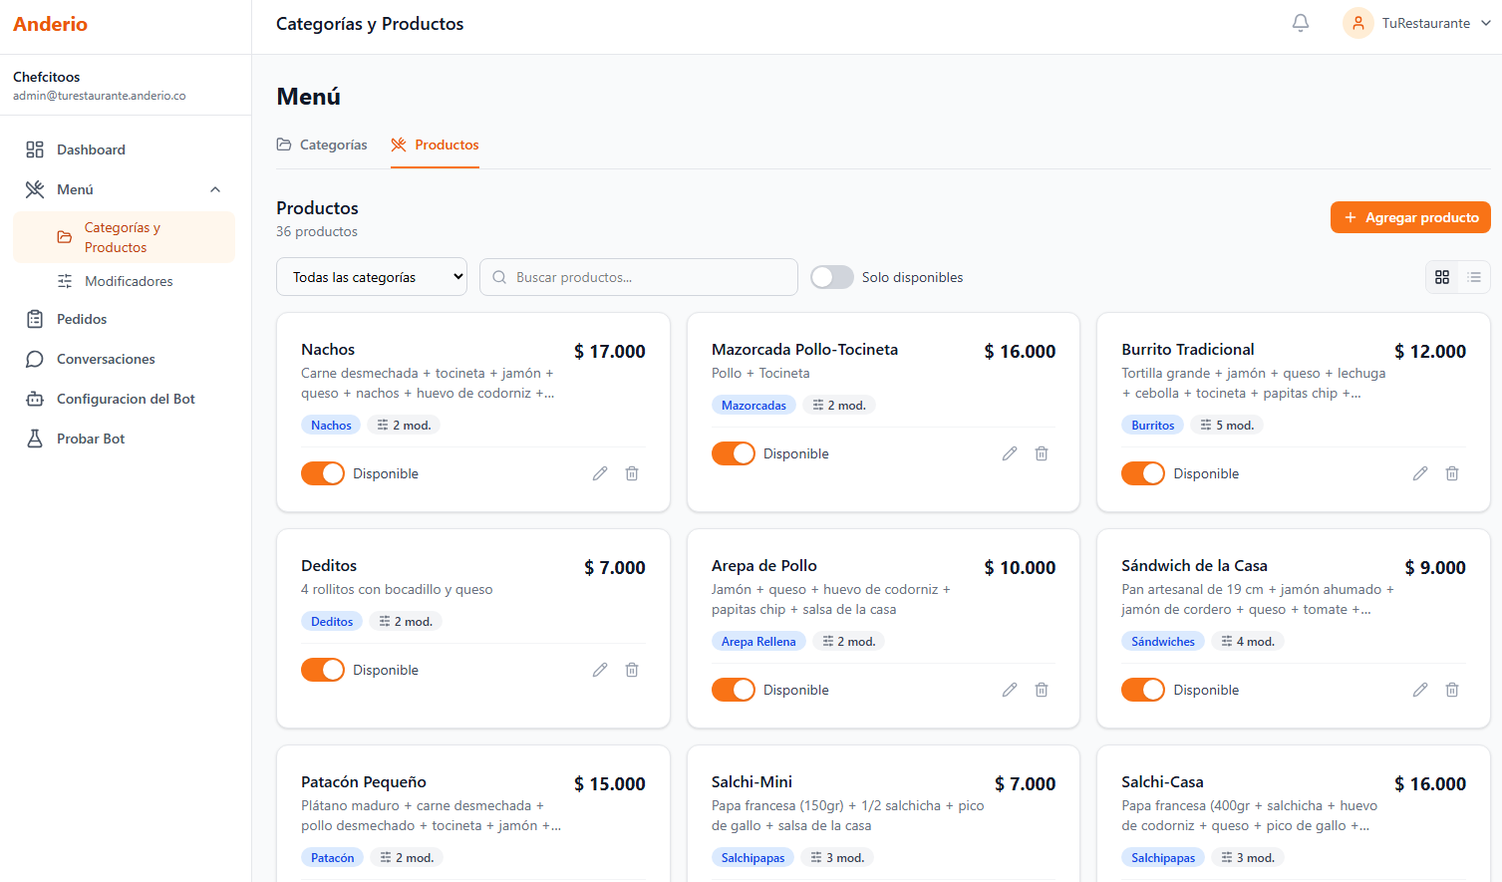This screenshot has height=882, width=1502.
Task: Click admin@turestaurante.anderio.co email text
Action: coord(100,96)
